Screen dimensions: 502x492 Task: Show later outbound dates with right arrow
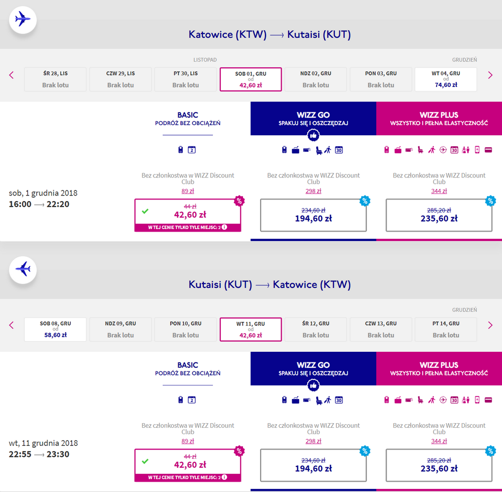(x=490, y=75)
